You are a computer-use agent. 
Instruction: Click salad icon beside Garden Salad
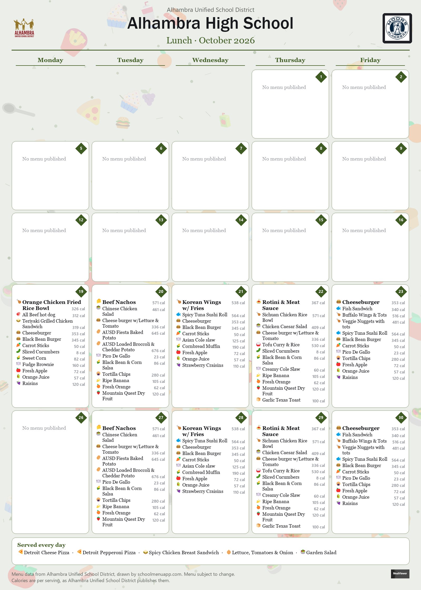(303, 552)
